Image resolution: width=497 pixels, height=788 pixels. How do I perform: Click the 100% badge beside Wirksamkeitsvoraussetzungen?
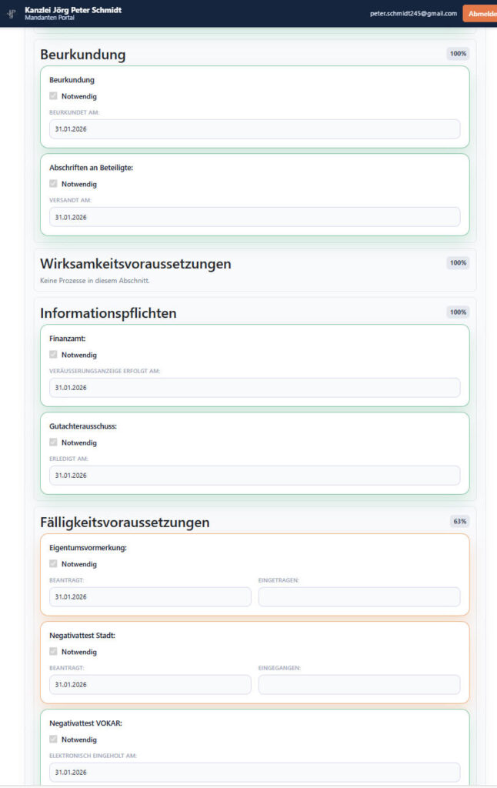pyautogui.click(x=458, y=263)
